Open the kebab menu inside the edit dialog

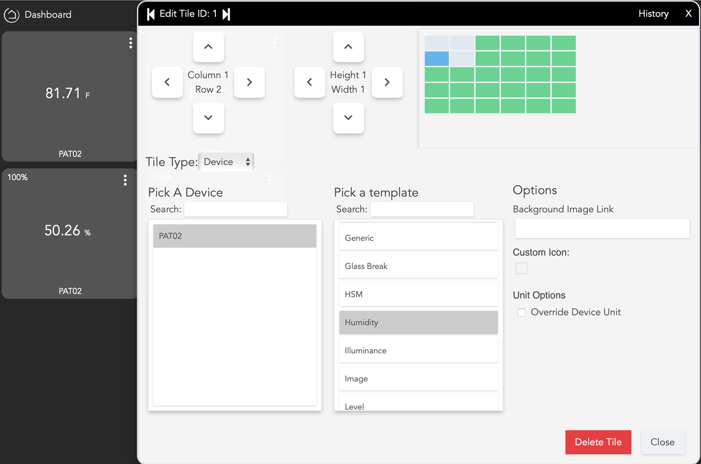tap(274, 43)
